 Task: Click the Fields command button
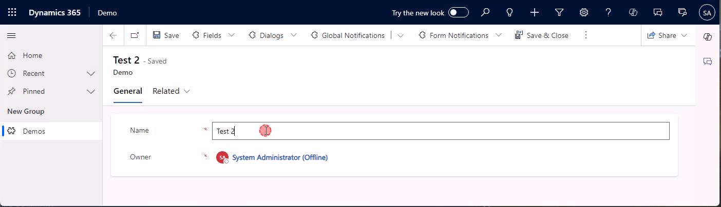pos(206,35)
